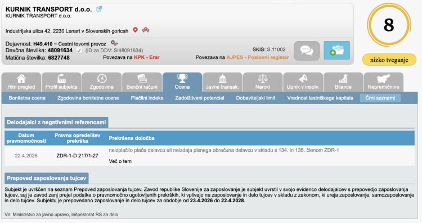Open Zgodovina bonitetne ocene submenu

click(88, 98)
